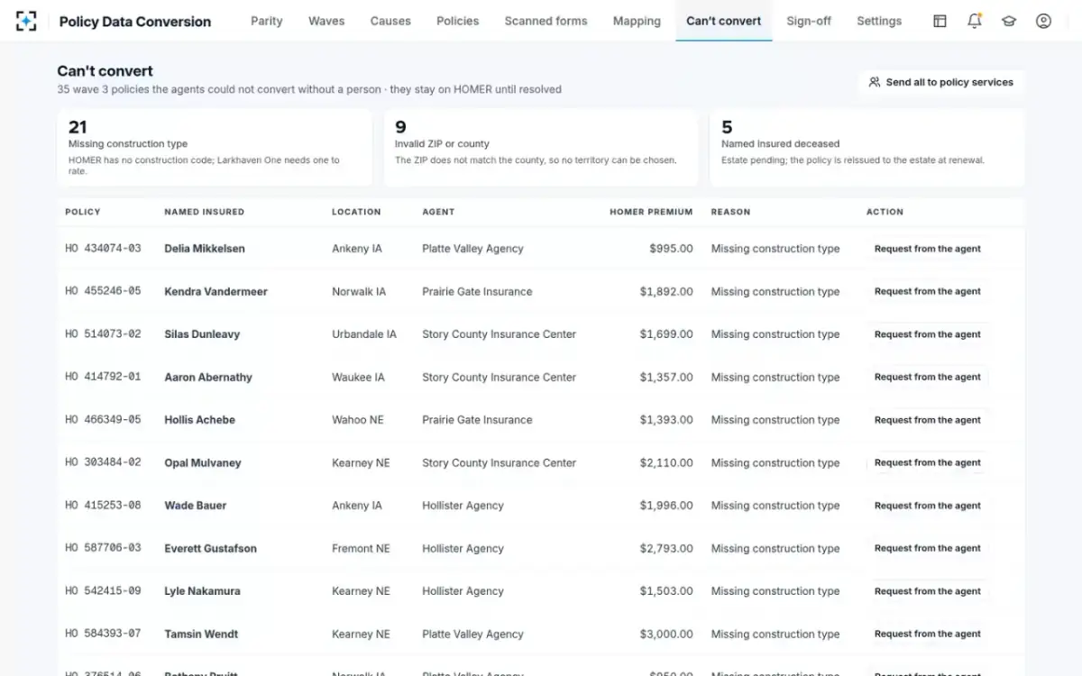Select policy number HO 414792-01
Viewport: 1082px width, 676px height.
pos(103,377)
